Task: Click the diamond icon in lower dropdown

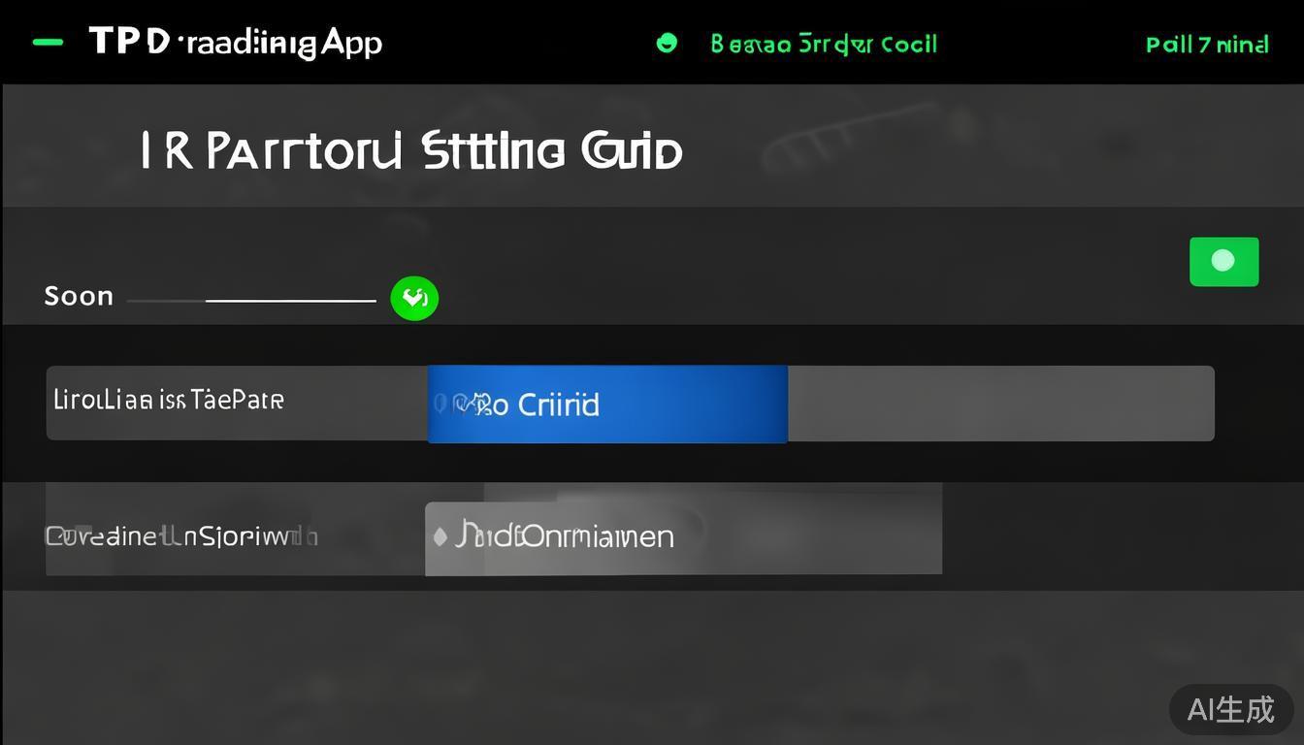Action: tap(440, 535)
